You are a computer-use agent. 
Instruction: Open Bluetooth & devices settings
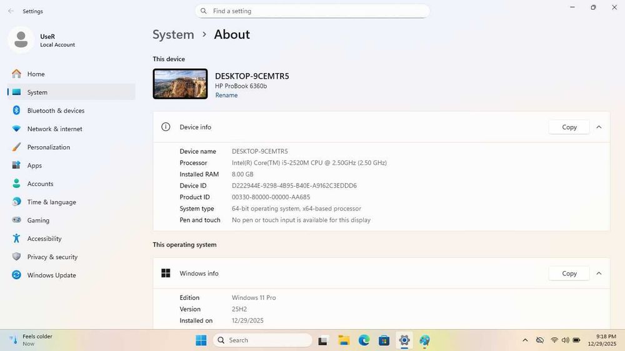(x=71, y=111)
